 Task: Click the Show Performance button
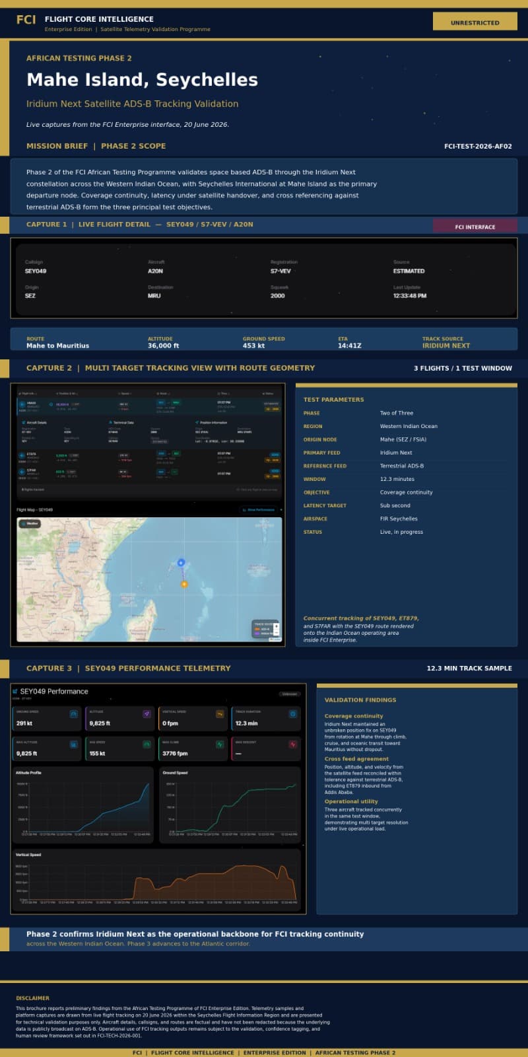pos(258,510)
